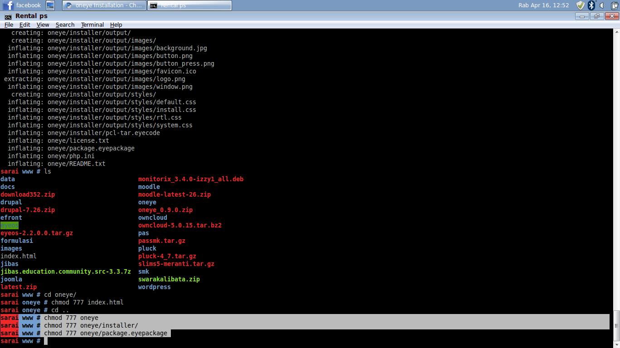Open the Help menu

[116, 25]
